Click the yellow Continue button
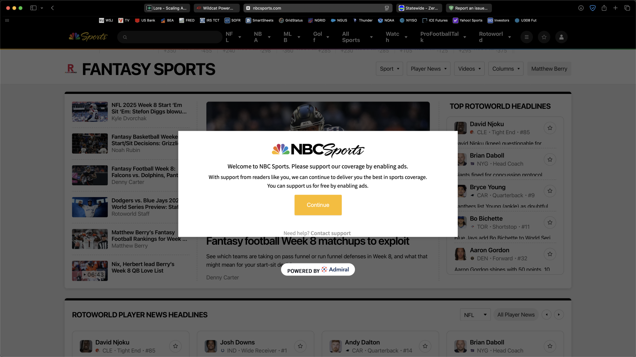This screenshot has width=636, height=357. tap(318, 205)
